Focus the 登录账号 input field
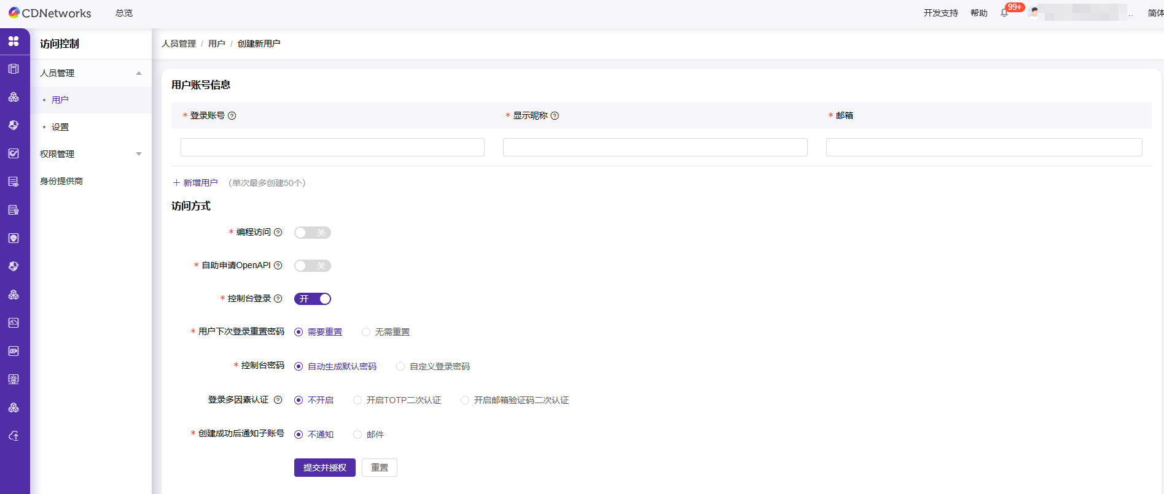 coord(332,147)
